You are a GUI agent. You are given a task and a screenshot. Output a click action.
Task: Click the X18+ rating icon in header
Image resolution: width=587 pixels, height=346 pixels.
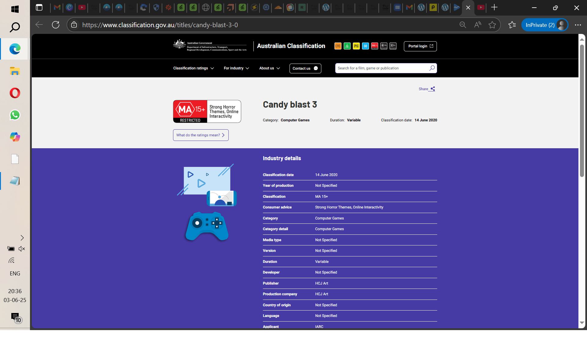coord(393,46)
